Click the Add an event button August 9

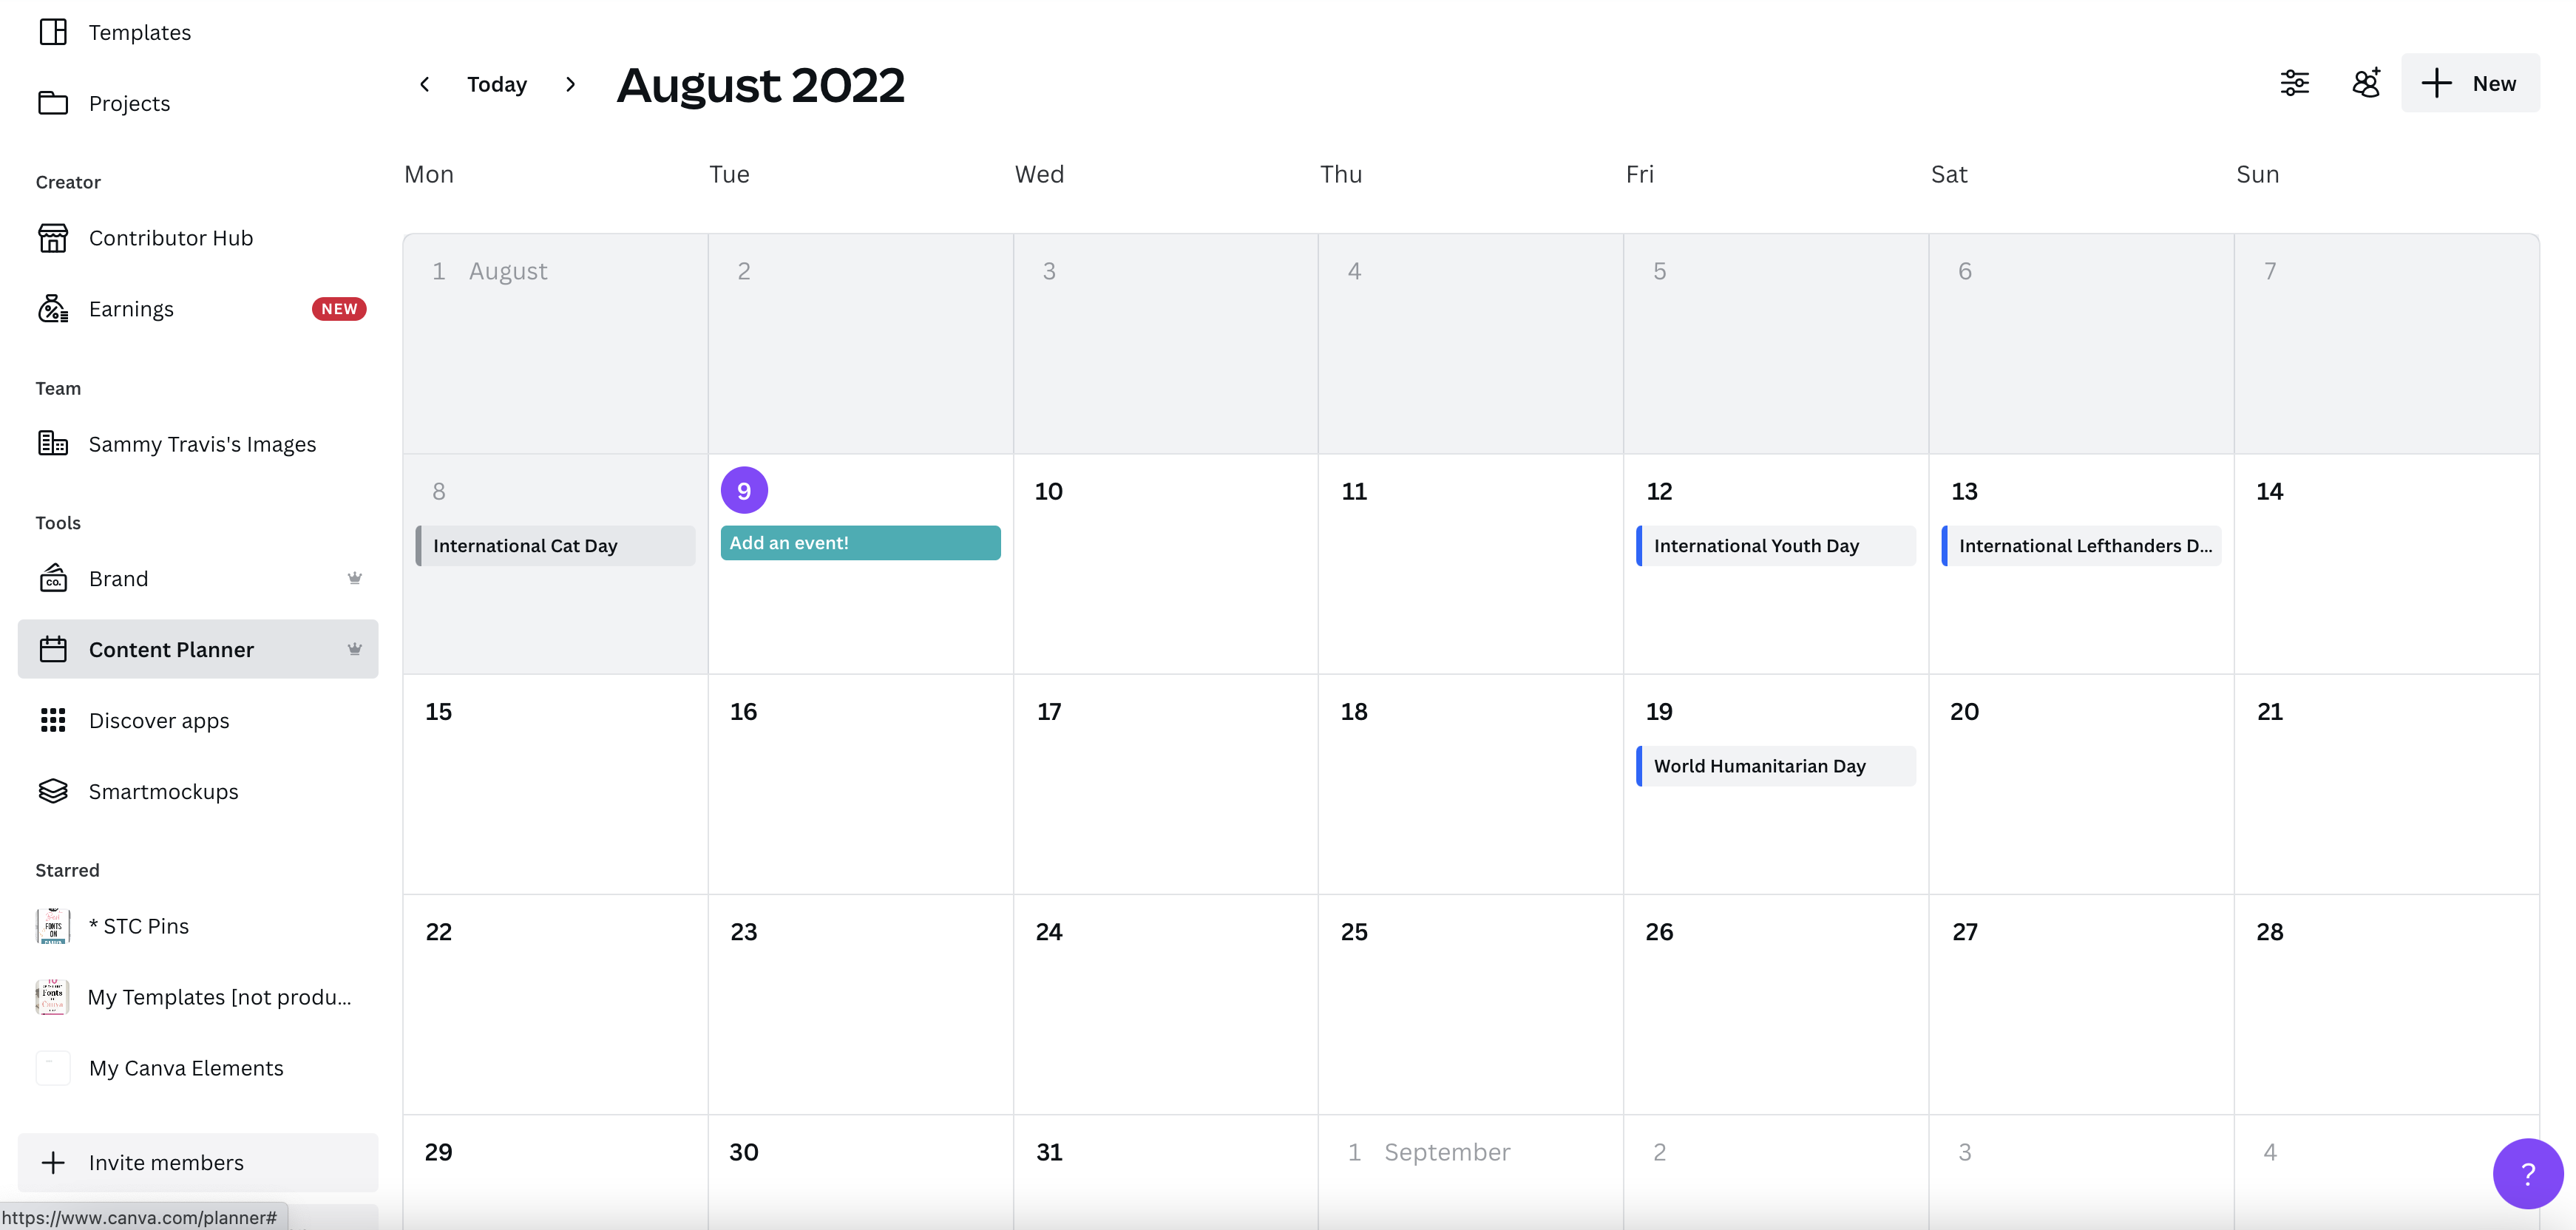click(x=859, y=542)
